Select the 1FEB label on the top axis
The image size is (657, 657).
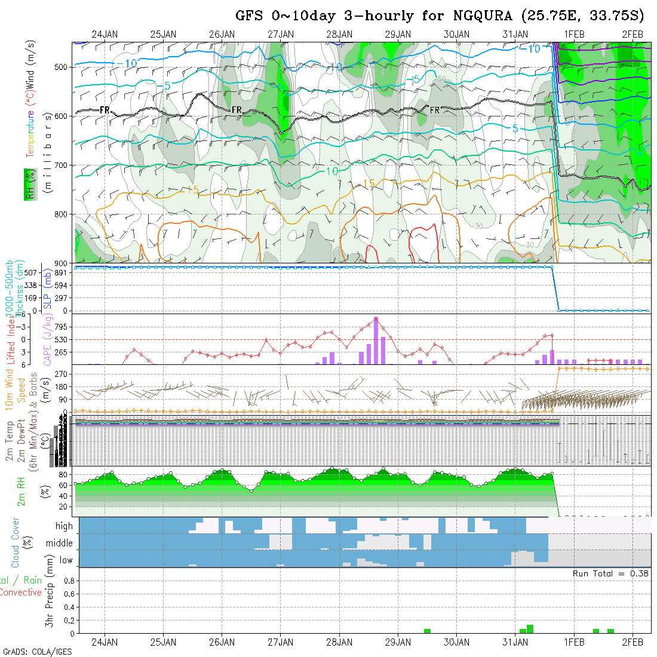point(574,35)
